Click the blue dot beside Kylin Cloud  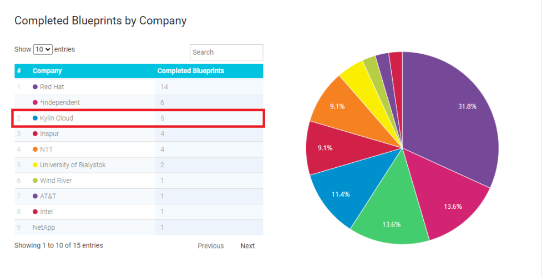click(35, 118)
